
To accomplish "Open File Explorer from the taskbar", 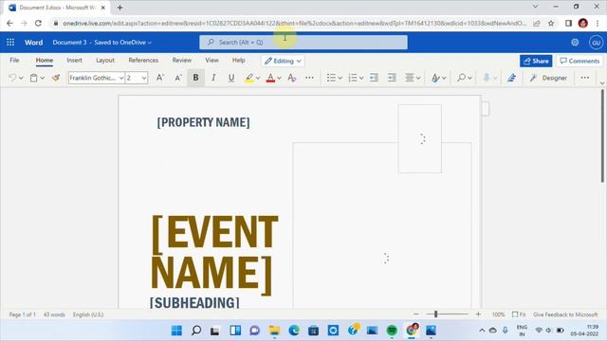I will [x=274, y=331].
